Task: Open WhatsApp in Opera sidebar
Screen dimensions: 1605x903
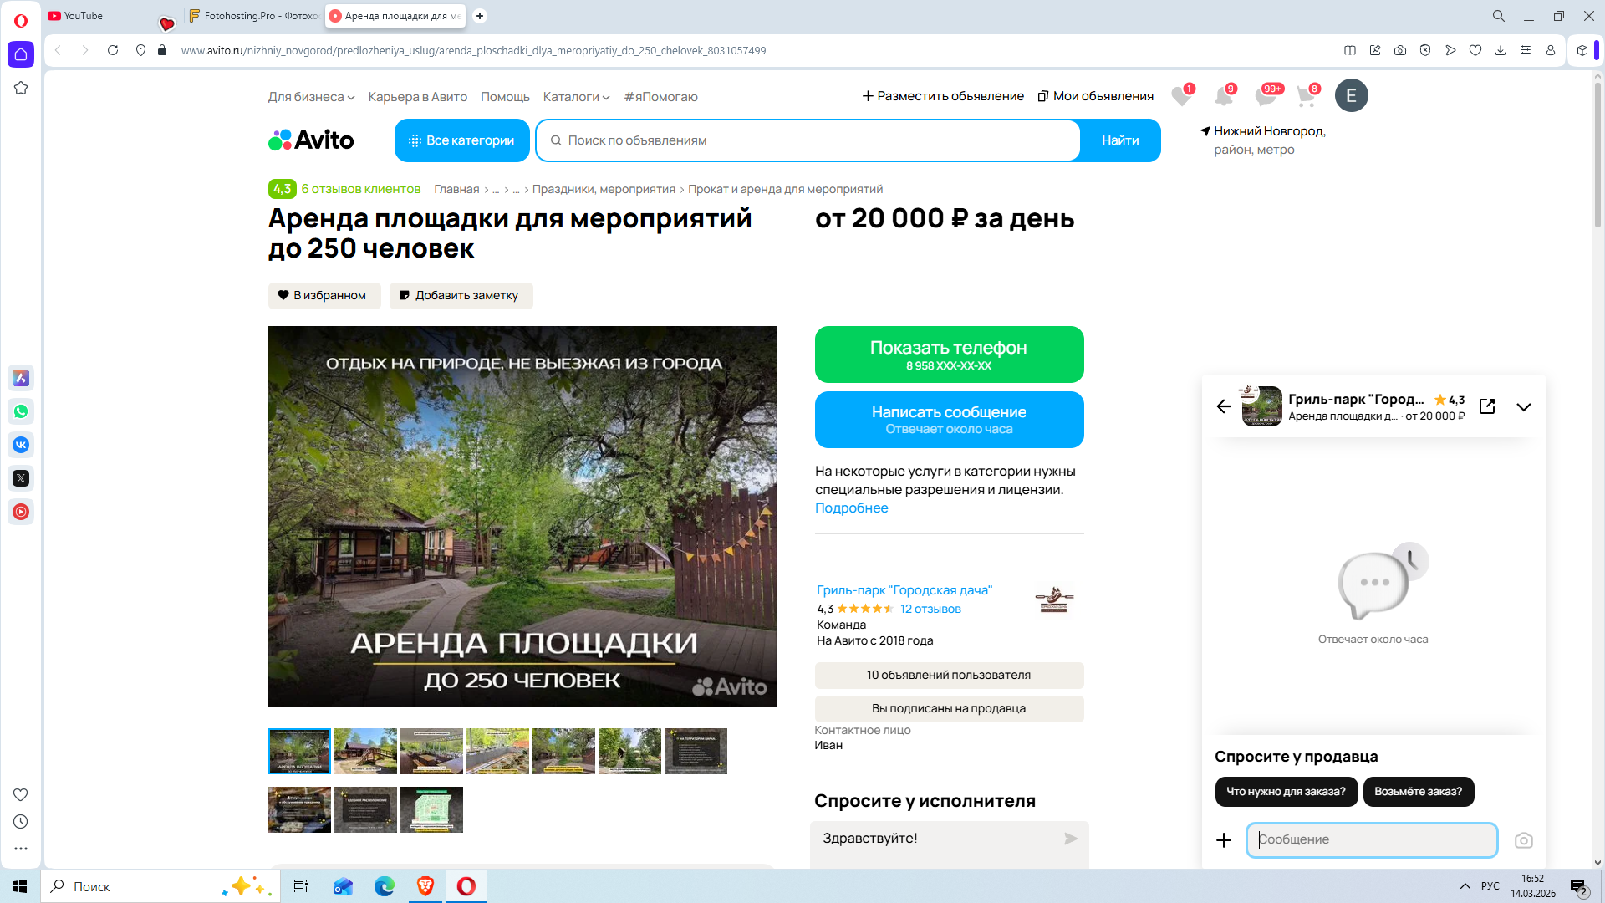Action: coord(21,411)
